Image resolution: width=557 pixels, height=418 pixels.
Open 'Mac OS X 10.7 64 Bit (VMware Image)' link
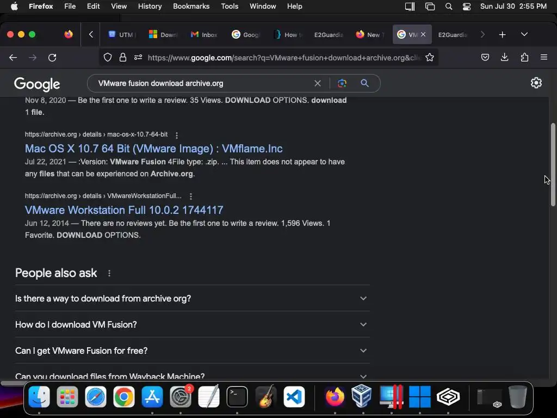153,149
